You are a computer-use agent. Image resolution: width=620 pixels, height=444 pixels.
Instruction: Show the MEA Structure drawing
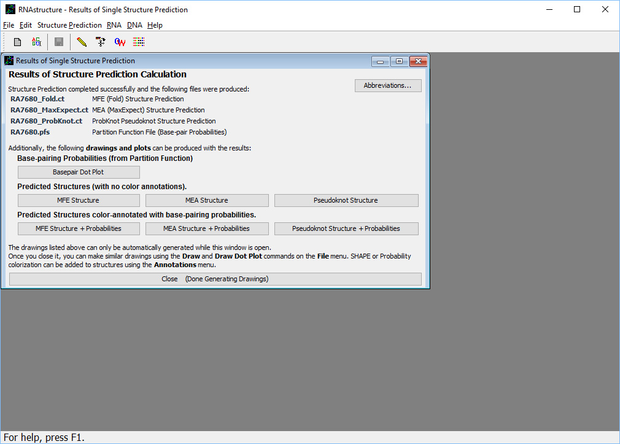click(x=207, y=200)
